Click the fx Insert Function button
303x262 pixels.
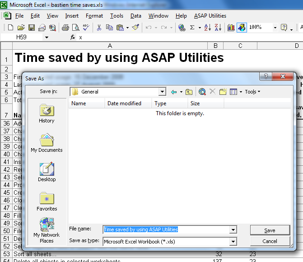(x=73, y=37)
